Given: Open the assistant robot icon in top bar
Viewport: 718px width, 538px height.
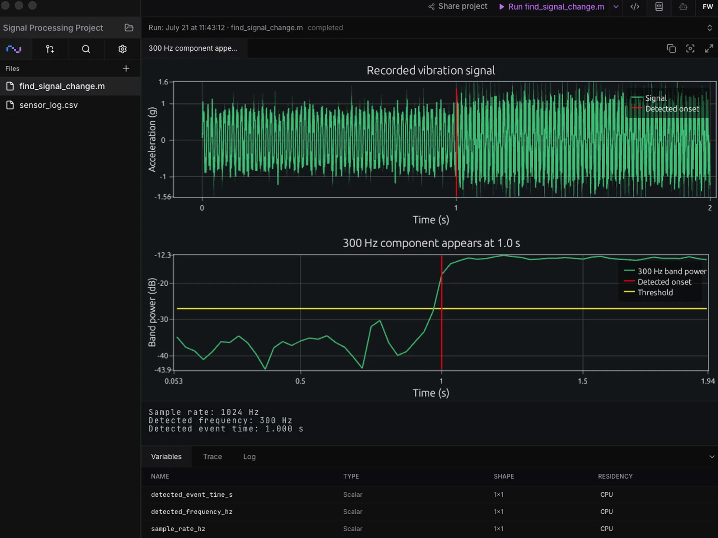Looking at the screenshot, I should click(683, 6).
